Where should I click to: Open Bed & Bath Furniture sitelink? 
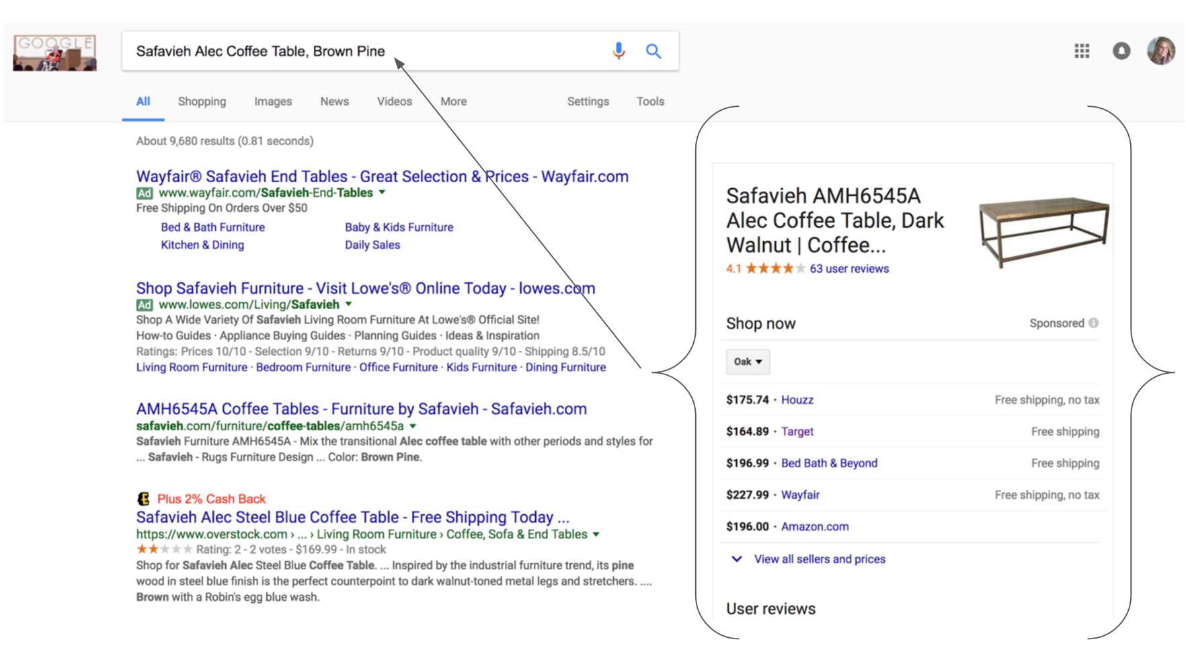pyautogui.click(x=212, y=227)
